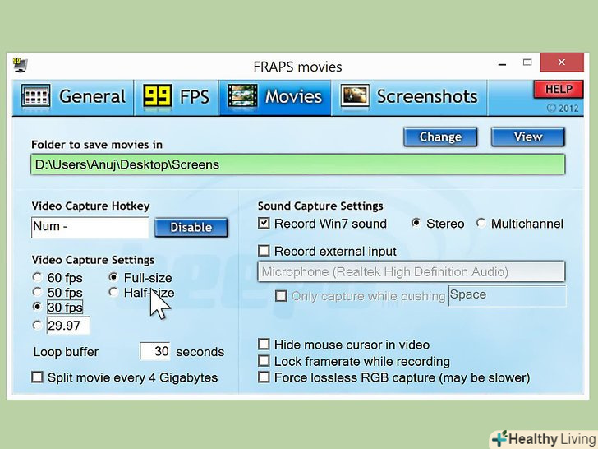598x449 pixels.
Task: Click the Video Capture Hotkey field
Action: coord(90,227)
